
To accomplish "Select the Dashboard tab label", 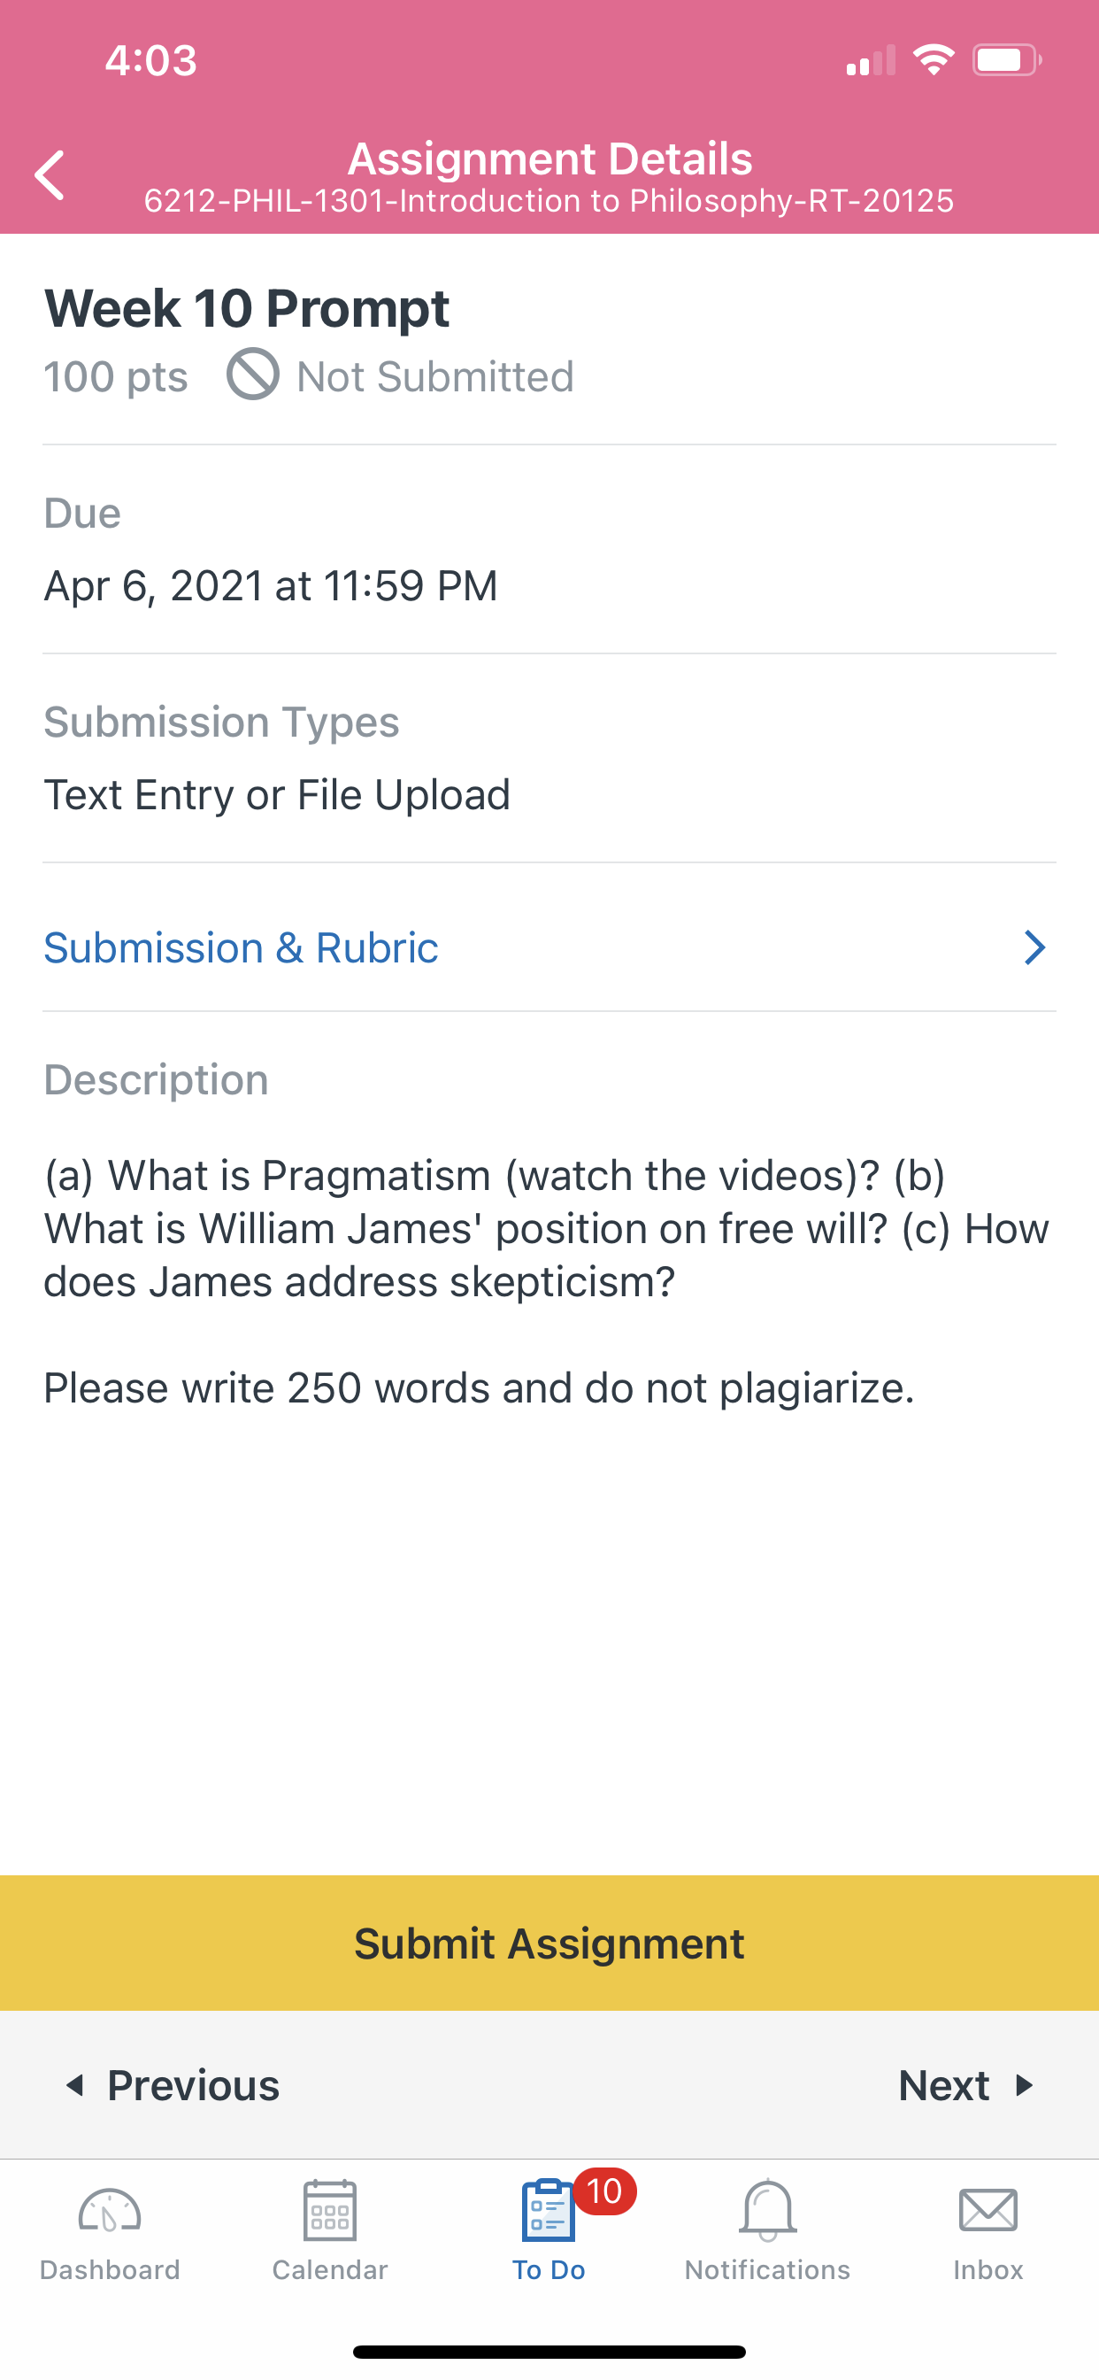I will (110, 2270).
